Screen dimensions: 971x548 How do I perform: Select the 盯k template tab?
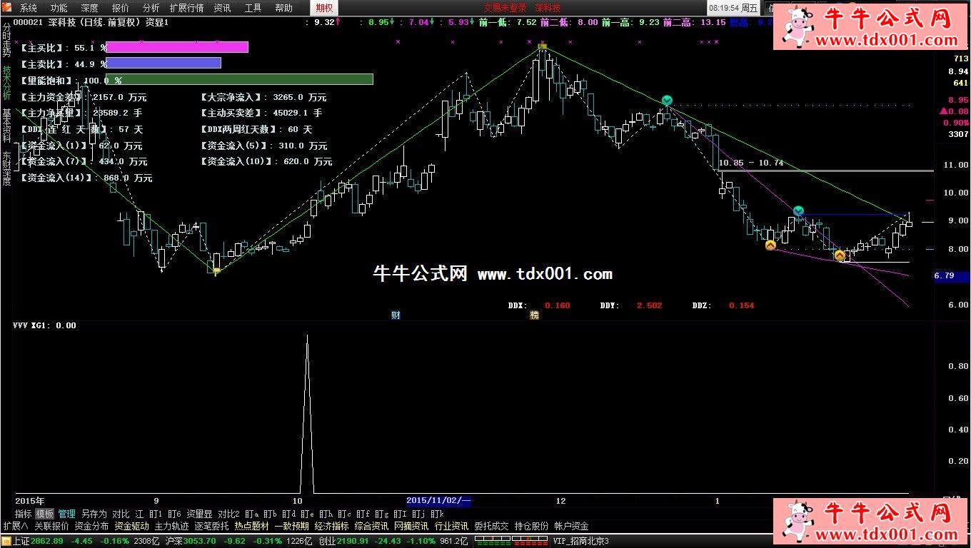coord(437,514)
